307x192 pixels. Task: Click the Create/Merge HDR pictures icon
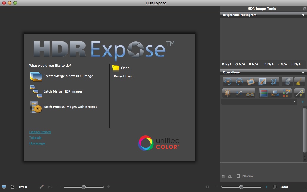(36, 76)
